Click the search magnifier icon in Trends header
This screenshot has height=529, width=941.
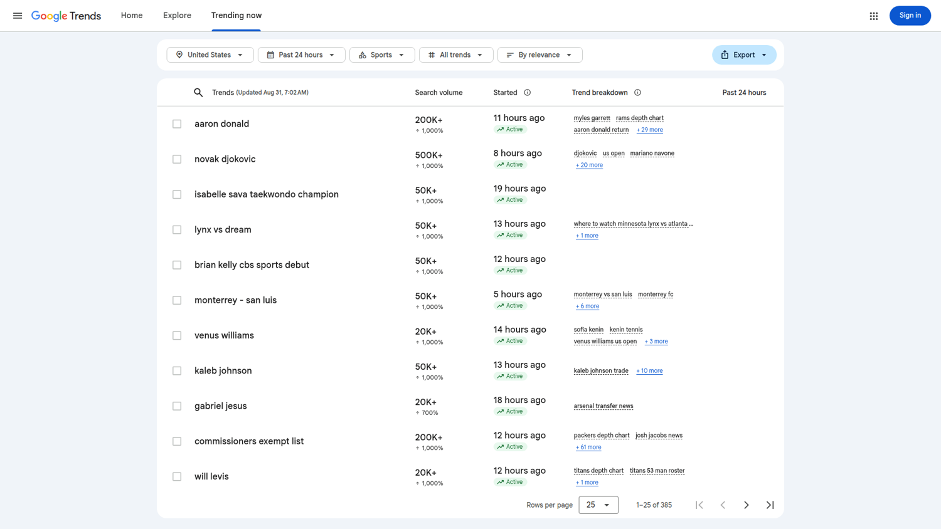(198, 93)
